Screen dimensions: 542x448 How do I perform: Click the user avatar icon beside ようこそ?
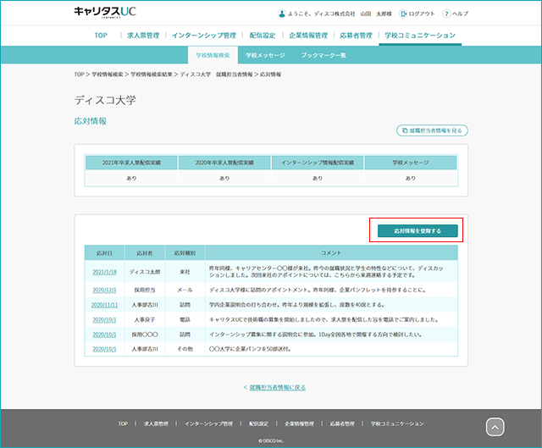click(x=282, y=14)
